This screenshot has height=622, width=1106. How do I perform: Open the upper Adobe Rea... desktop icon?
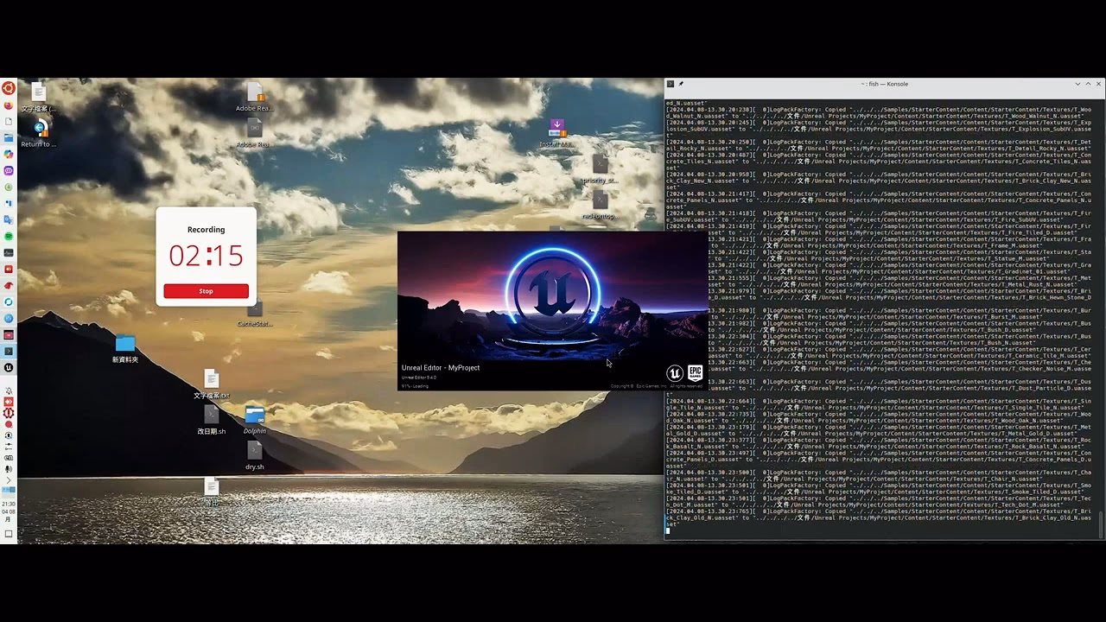point(254,98)
